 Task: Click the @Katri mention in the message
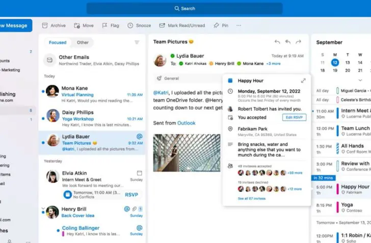161,93
